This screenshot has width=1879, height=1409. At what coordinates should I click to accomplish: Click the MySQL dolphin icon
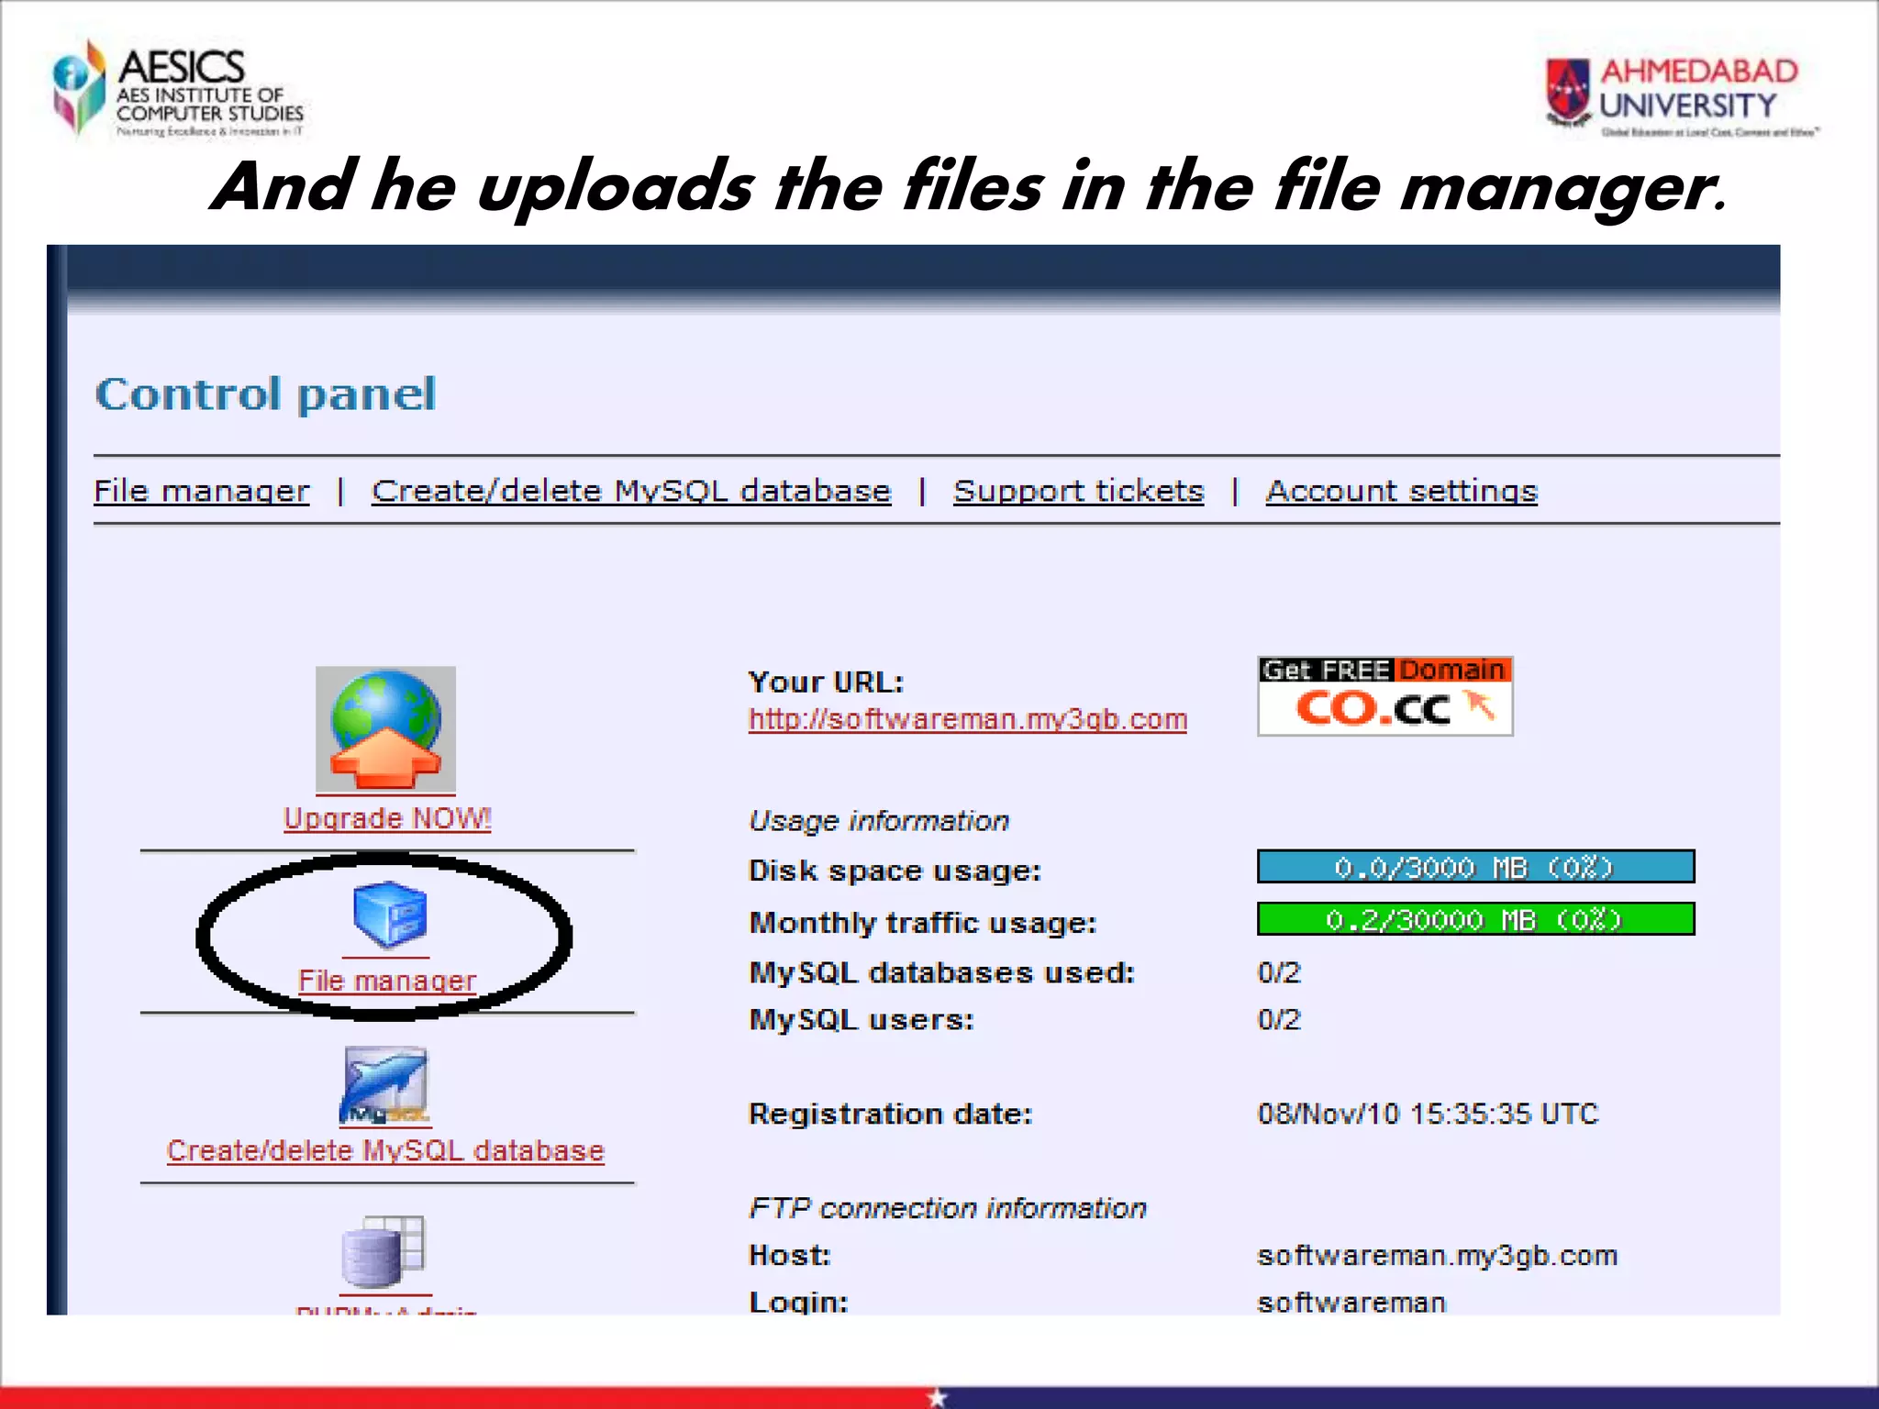[385, 1085]
